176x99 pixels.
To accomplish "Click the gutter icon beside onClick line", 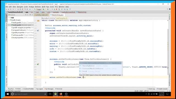I will 38,64.
